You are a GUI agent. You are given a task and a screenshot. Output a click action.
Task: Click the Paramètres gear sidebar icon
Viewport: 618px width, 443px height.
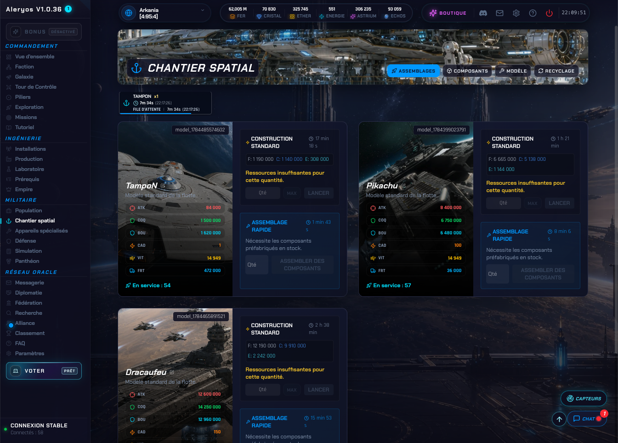[9, 354]
